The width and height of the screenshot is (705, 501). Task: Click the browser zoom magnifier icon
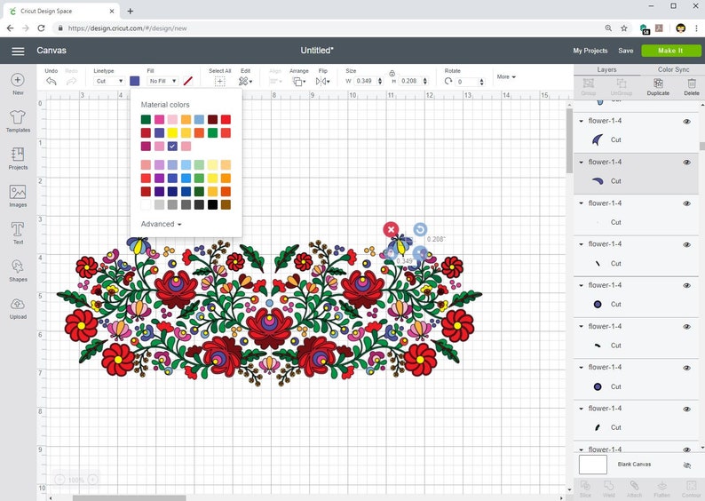click(x=608, y=28)
